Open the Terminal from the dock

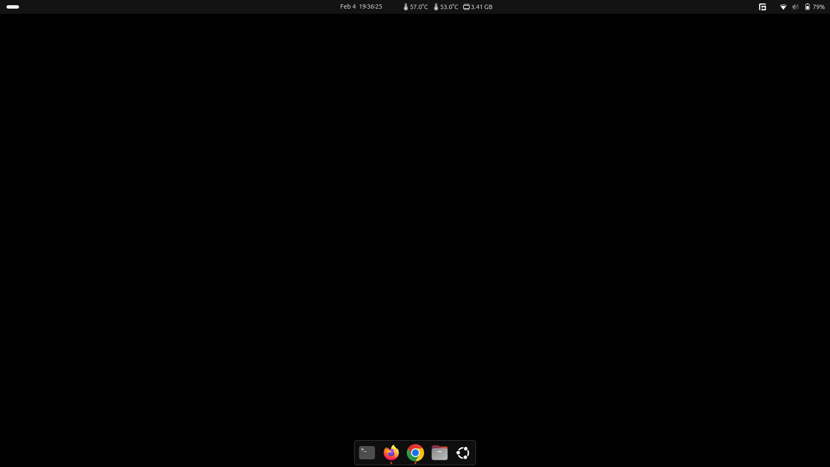click(x=367, y=453)
